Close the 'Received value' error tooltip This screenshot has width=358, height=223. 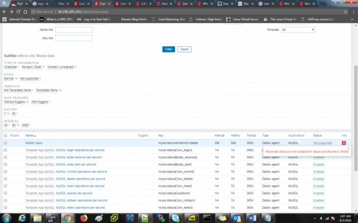[348, 149]
